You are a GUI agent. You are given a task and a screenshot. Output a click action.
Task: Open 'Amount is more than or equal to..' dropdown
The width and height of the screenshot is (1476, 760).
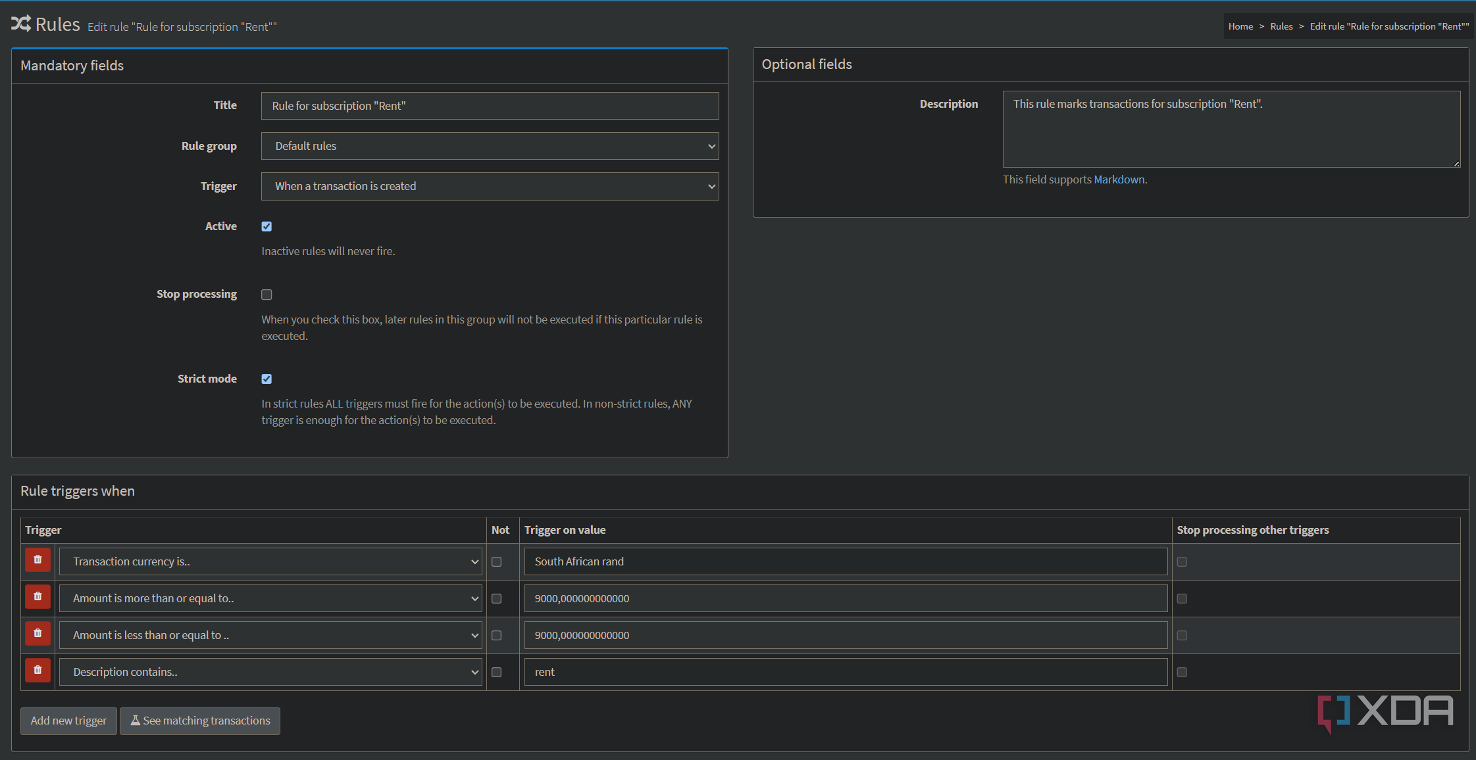tap(270, 598)
